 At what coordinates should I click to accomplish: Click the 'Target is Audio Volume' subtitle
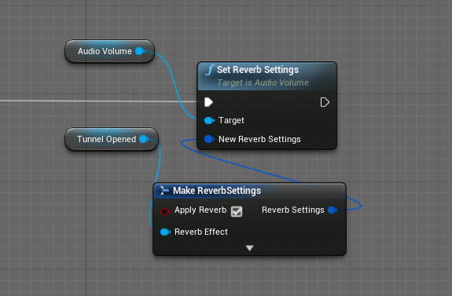[x=263, y=82]
